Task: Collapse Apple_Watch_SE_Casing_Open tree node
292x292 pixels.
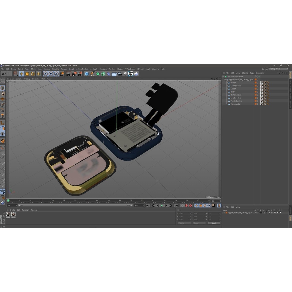Action: click(x=225, y=79)
